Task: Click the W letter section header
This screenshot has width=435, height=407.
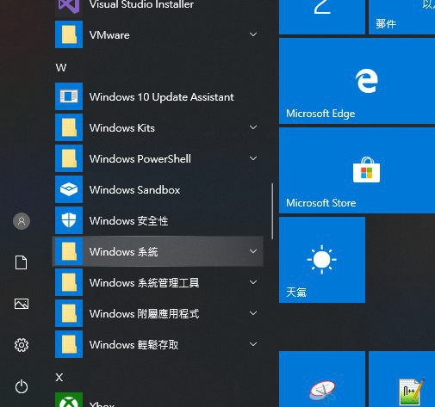Action: point(61,68)
